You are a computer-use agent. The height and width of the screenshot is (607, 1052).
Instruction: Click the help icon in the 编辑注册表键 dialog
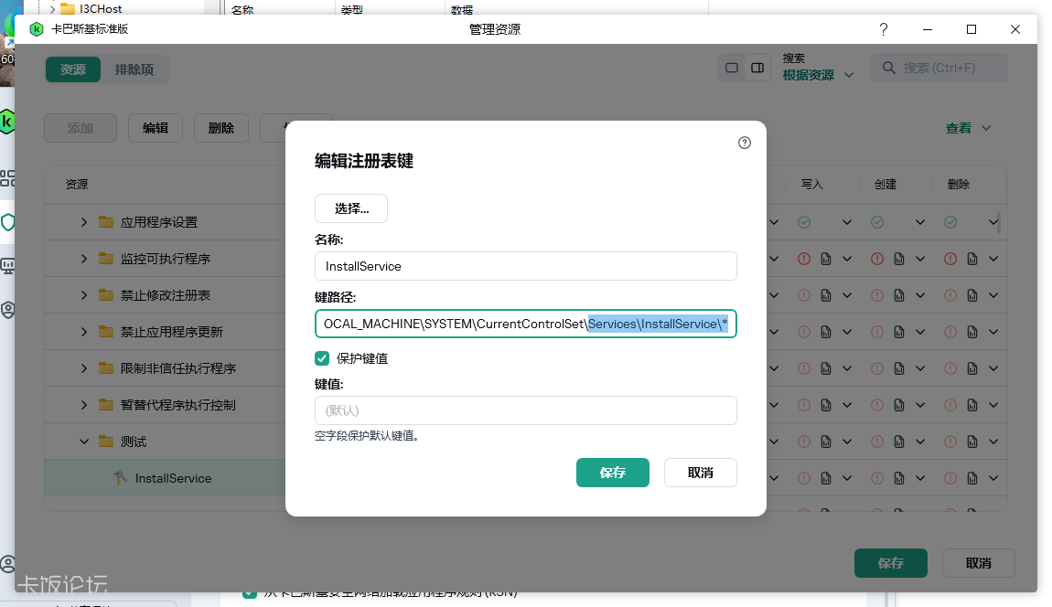click(x=744, y=143)
